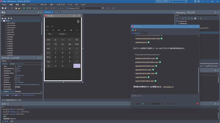Click the new chat icon in chat window

pos(133,30)
